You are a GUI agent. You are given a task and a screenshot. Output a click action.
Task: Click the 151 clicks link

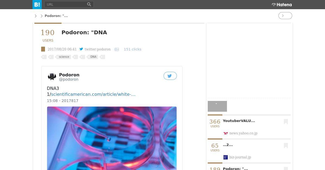(x=132, y=49)
